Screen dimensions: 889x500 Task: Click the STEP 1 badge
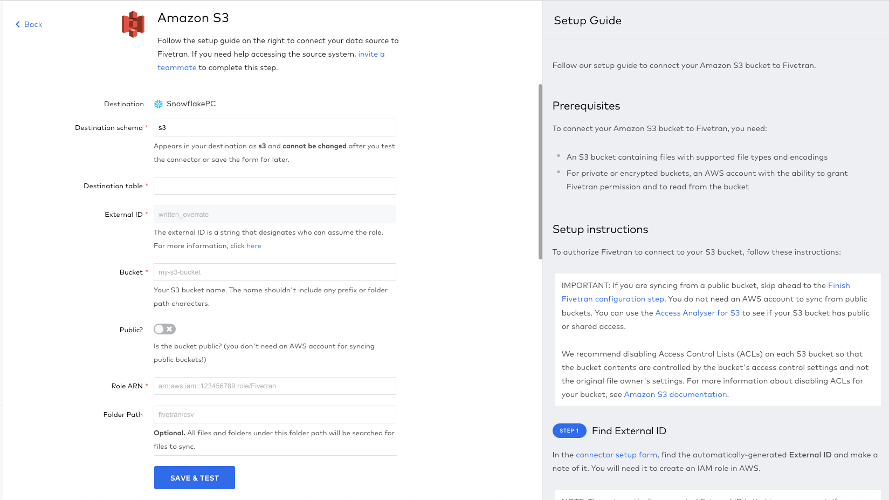(569, 430)
